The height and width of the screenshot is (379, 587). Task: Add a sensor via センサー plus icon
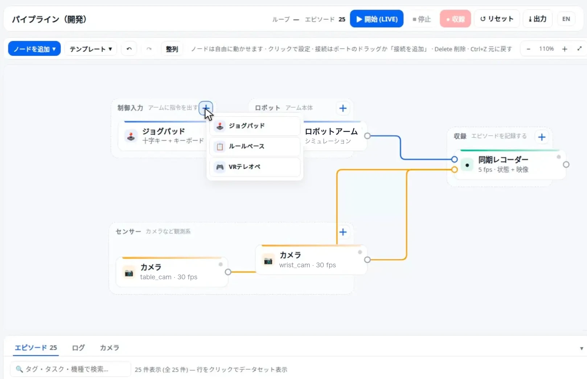(x=343, y=232)
